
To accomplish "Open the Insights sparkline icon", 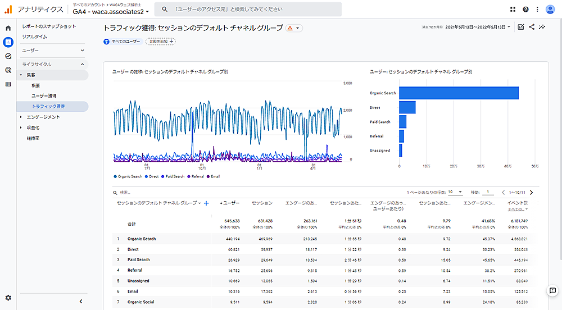I will tap(542, 27).
